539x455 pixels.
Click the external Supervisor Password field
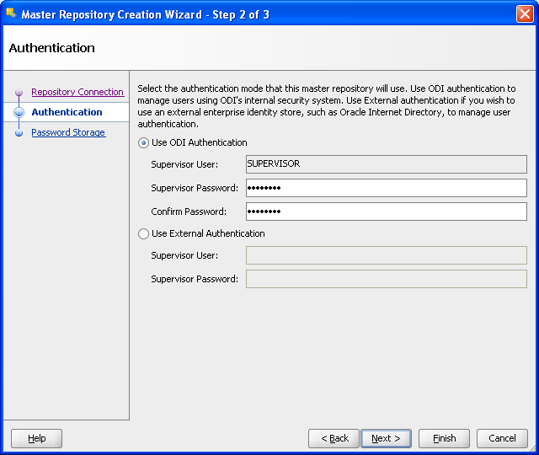tap(387, 279)
